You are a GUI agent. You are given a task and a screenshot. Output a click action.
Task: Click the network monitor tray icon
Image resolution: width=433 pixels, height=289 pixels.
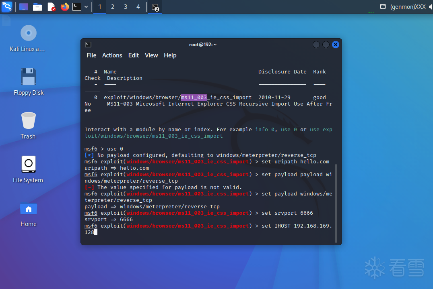(383, 6)
